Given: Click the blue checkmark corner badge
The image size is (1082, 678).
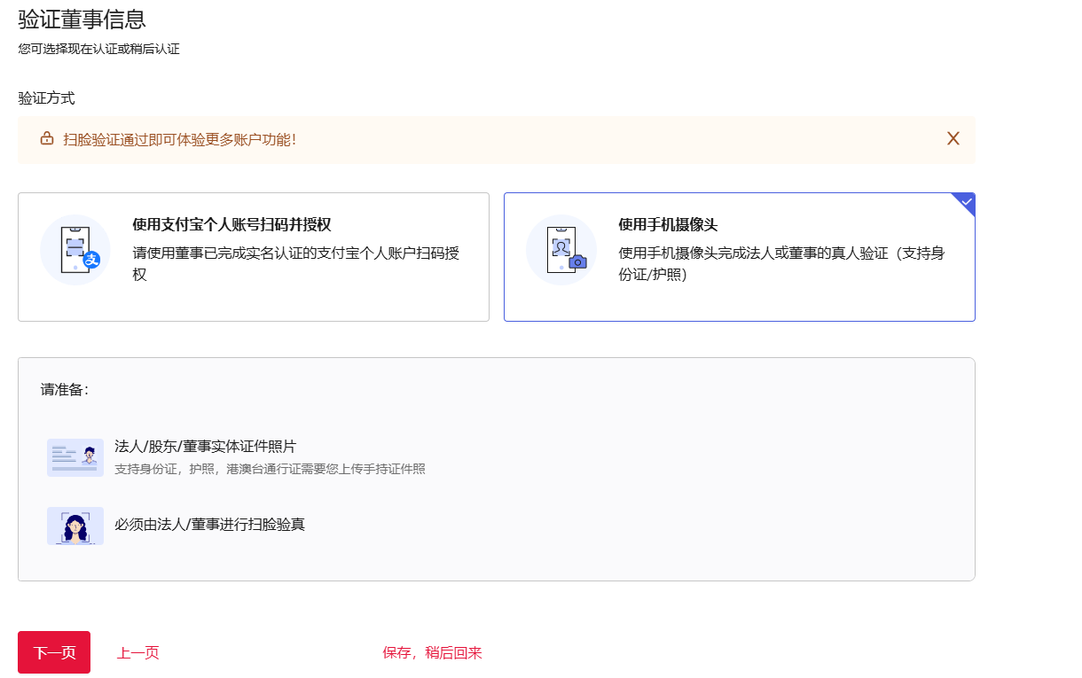Looking at the screenshot, I should point(966,202).
